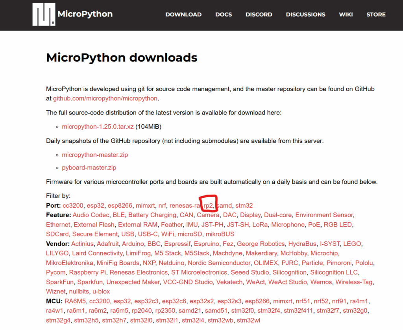
Task: Filter by port esp8266
Action: tap(120, 205)
